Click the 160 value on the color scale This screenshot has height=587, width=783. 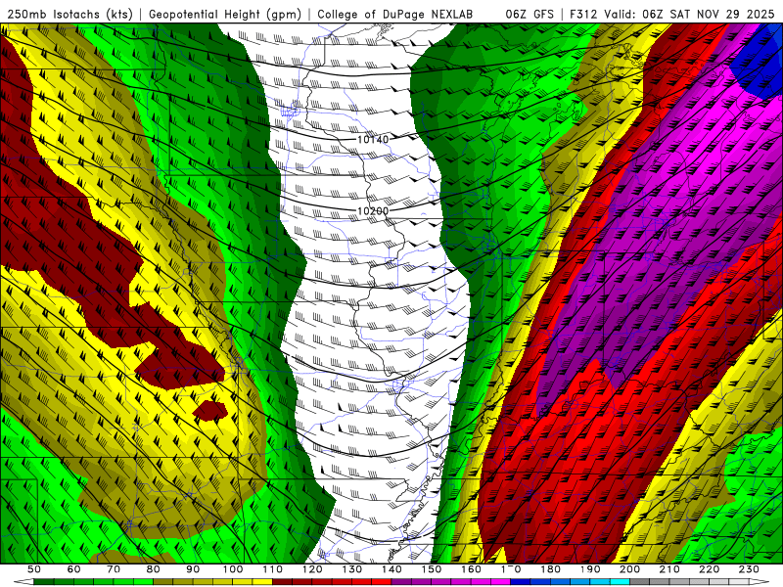click(x=471, y=569)
